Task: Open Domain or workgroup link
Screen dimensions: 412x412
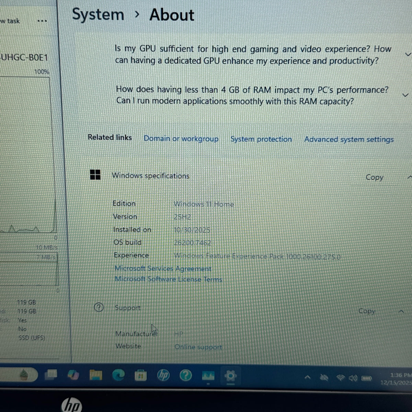Action: point(181,138)
